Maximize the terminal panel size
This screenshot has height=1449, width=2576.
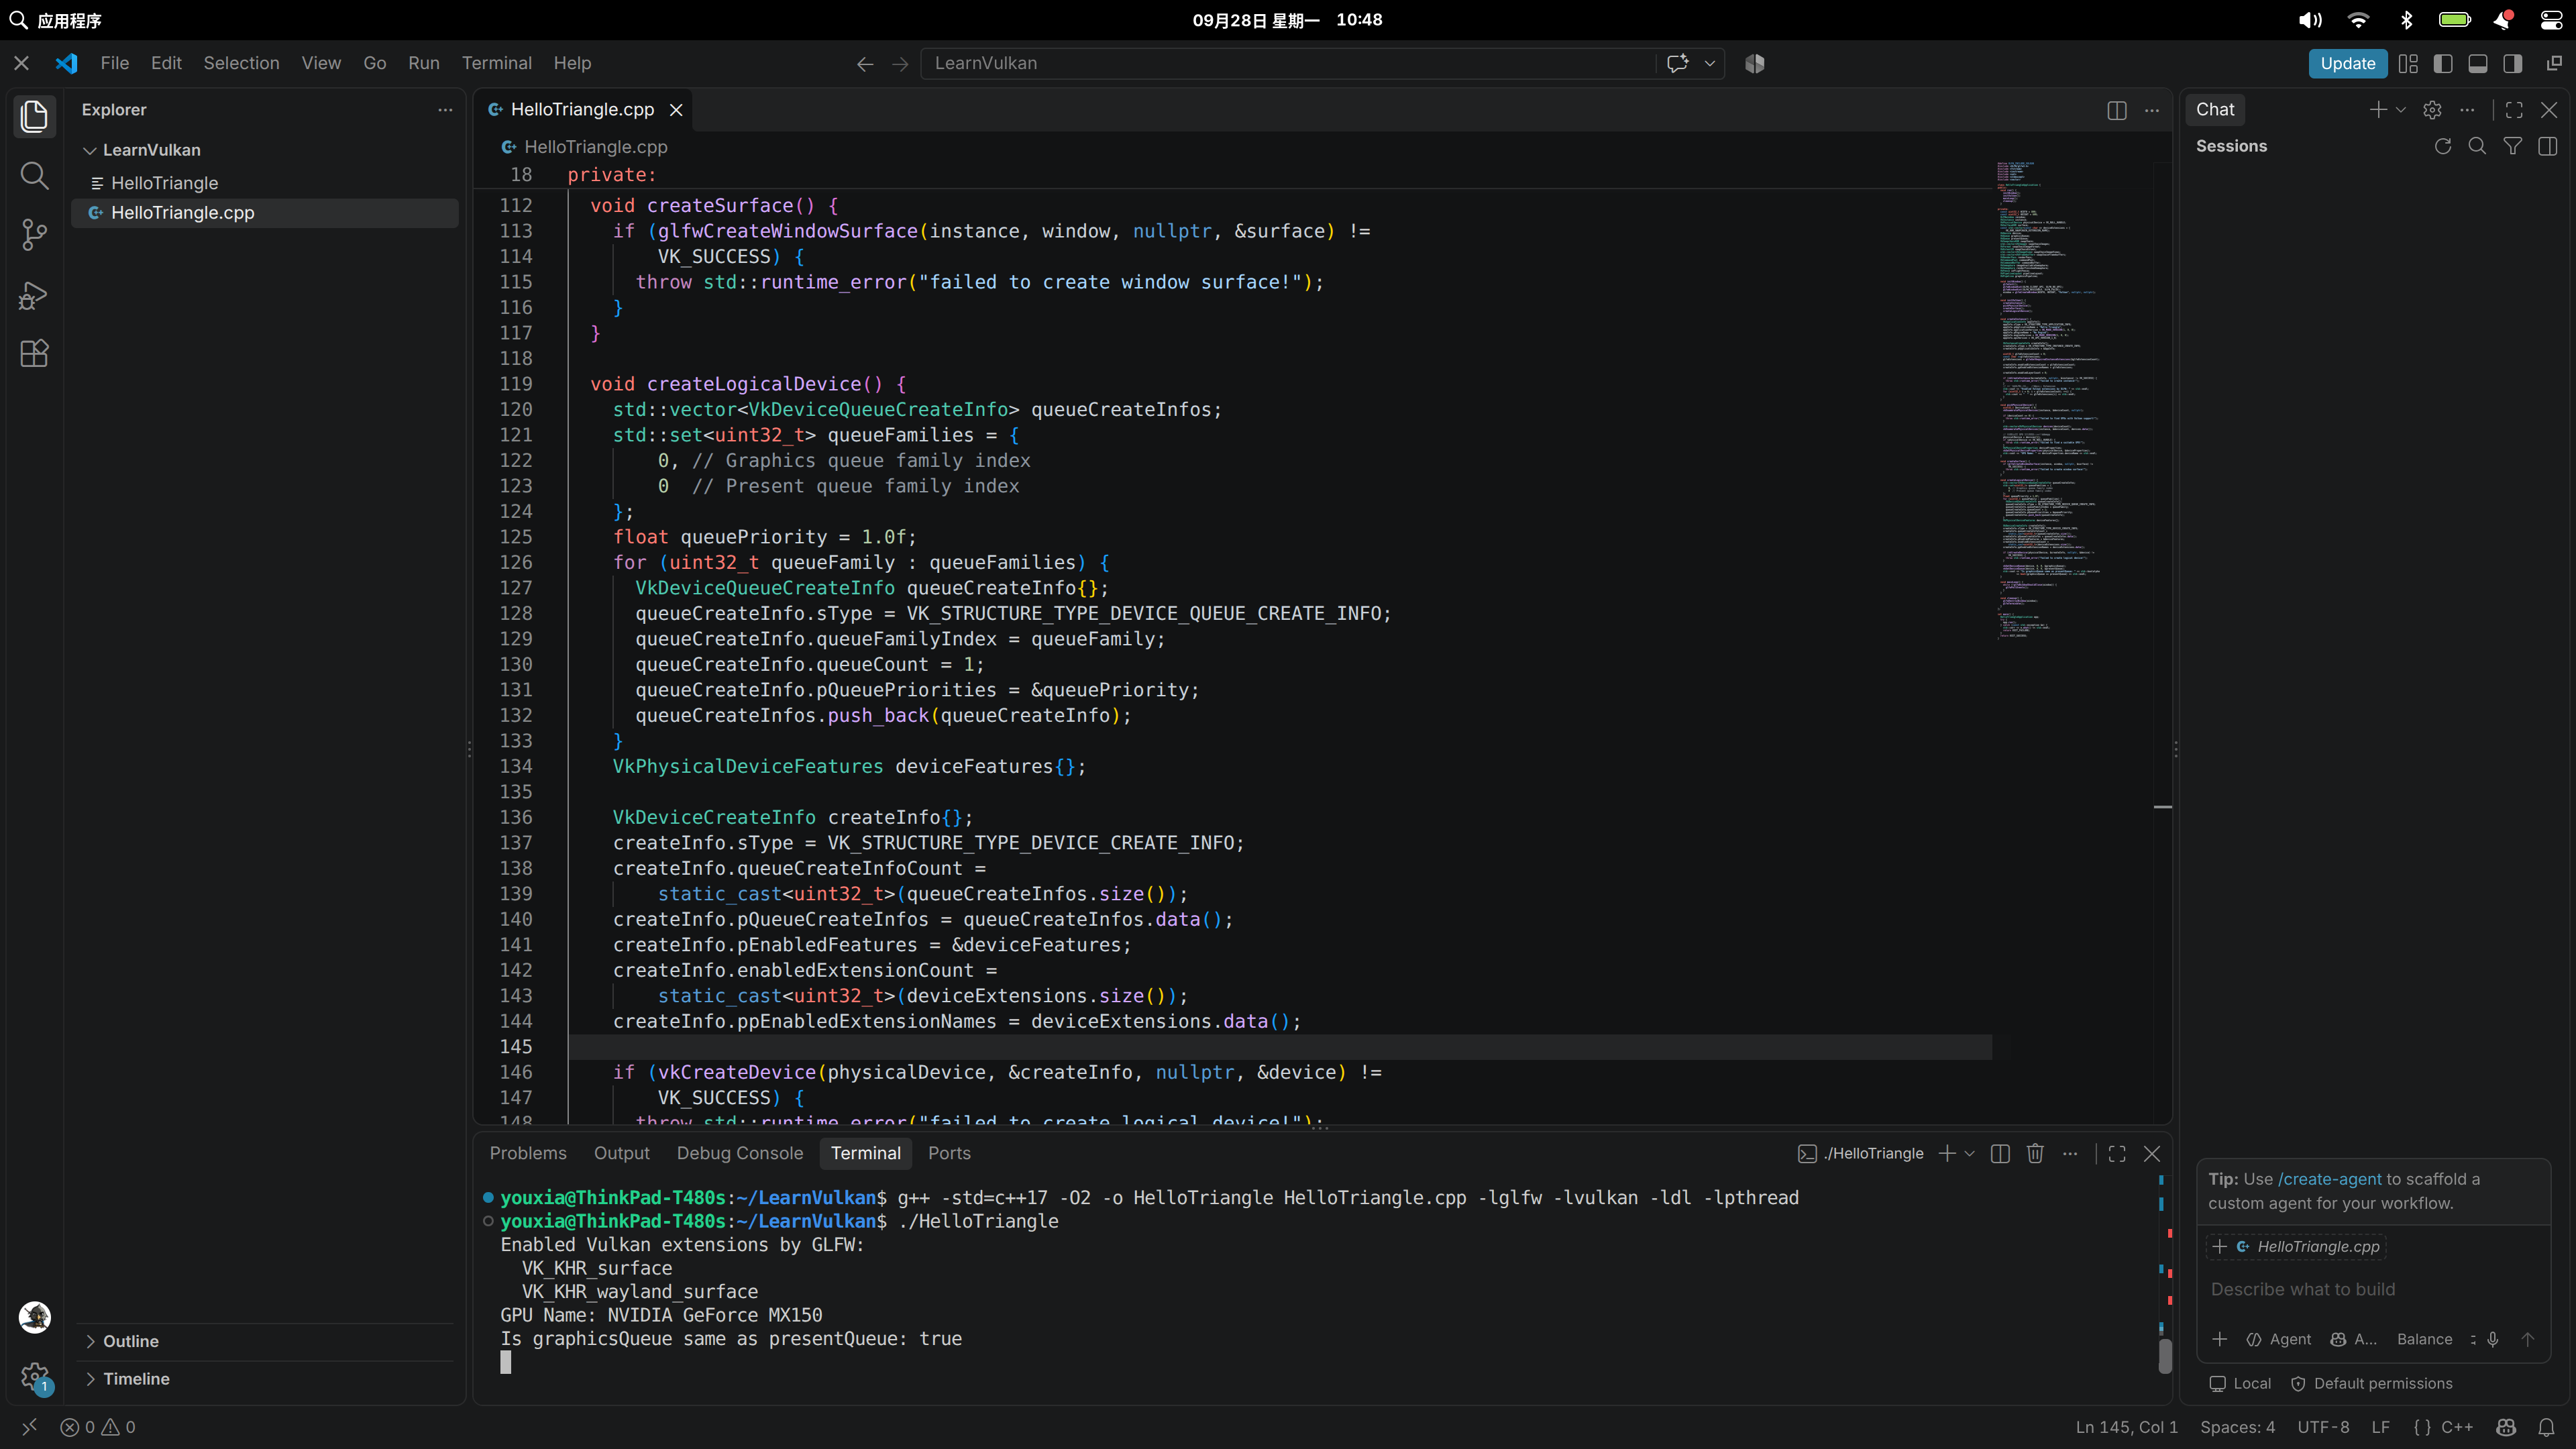point(2117,1153)
